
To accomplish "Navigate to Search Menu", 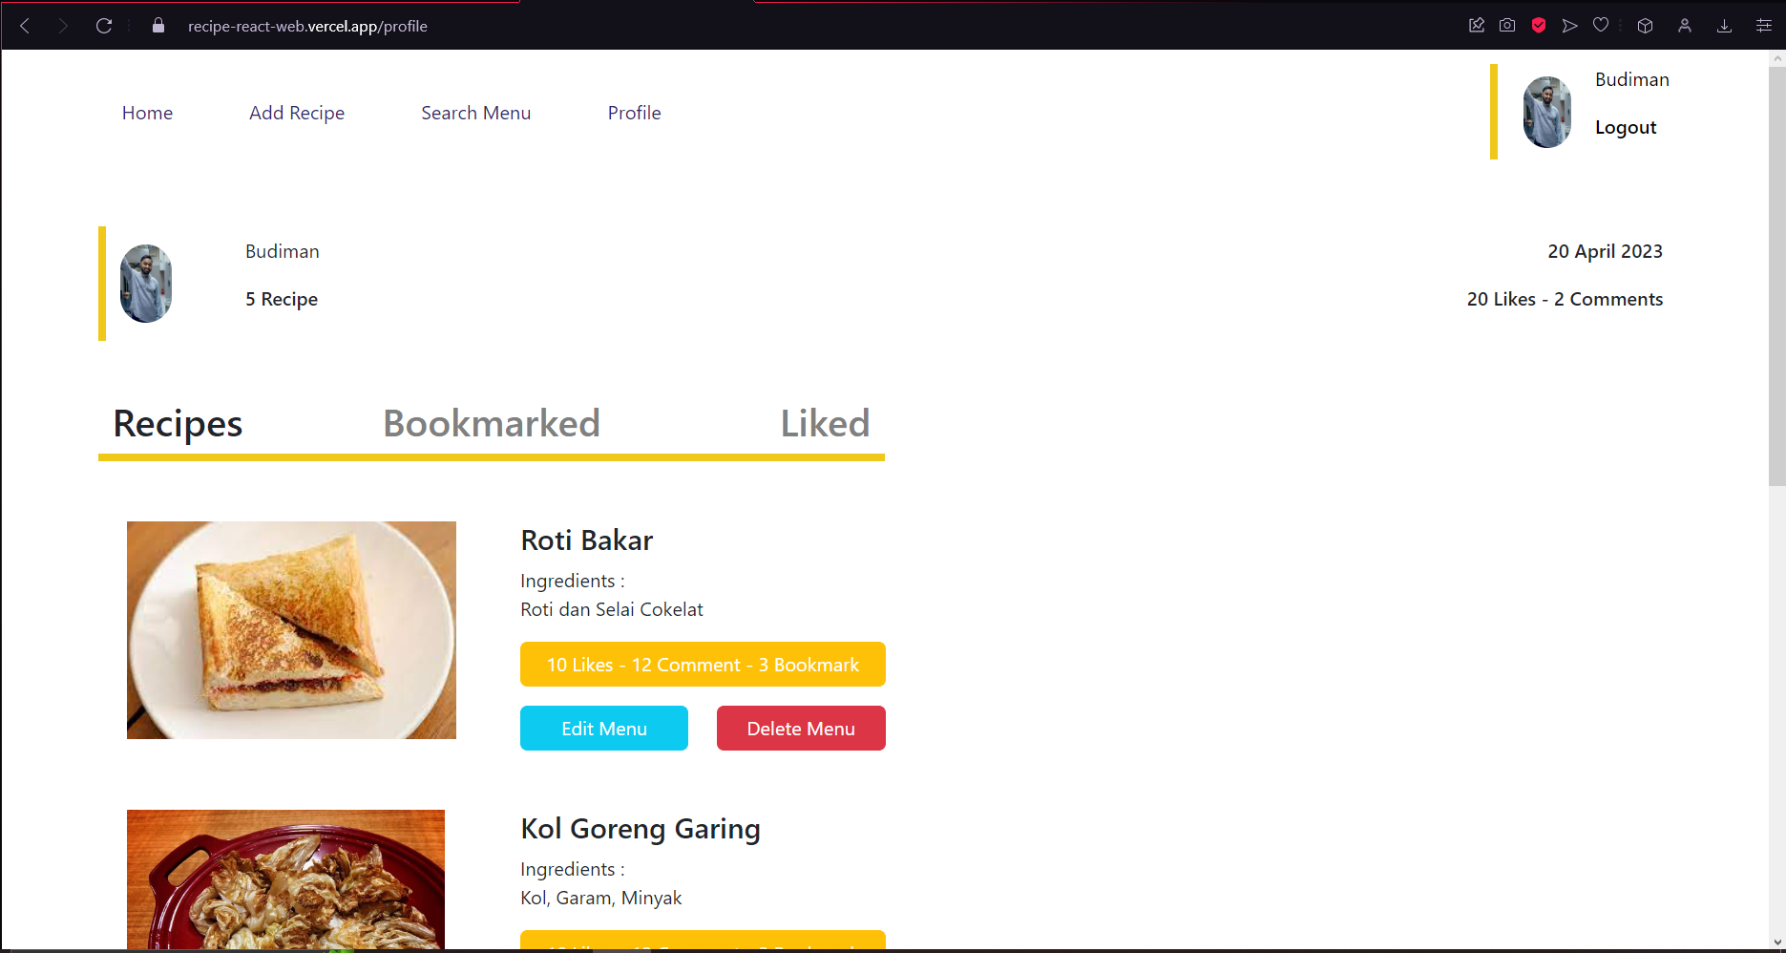I will coord(475,113).
